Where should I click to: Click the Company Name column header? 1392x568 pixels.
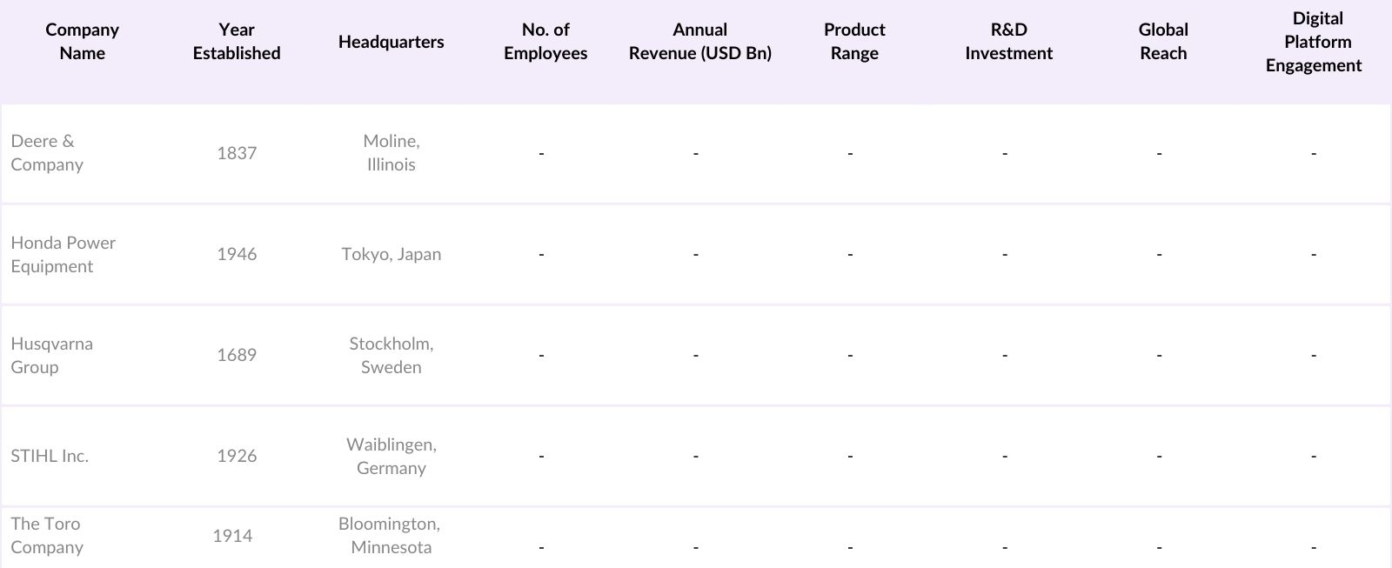tap(82, 41)
